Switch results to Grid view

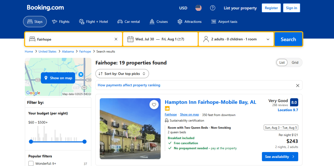[x=295, y=63]
